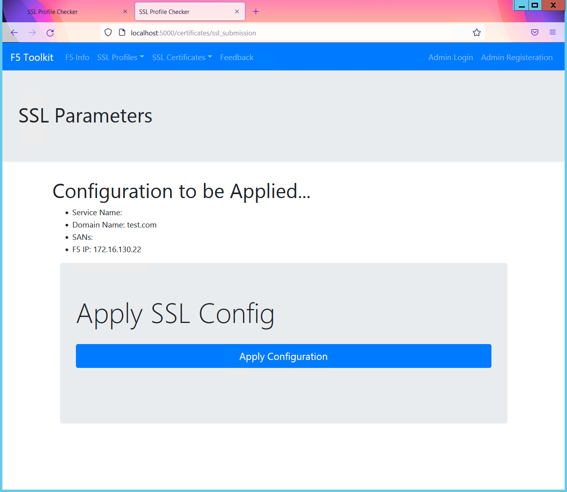Open a new browser tab

point(256,12)
